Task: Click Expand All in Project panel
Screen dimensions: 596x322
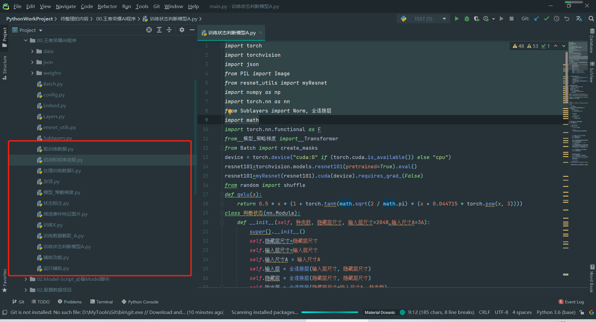Action: pyautogui.click(x=159, y=30)
